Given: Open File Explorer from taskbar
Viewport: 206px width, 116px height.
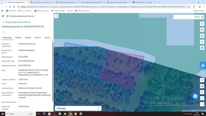Looking at the screenshot, I should 65,114.
